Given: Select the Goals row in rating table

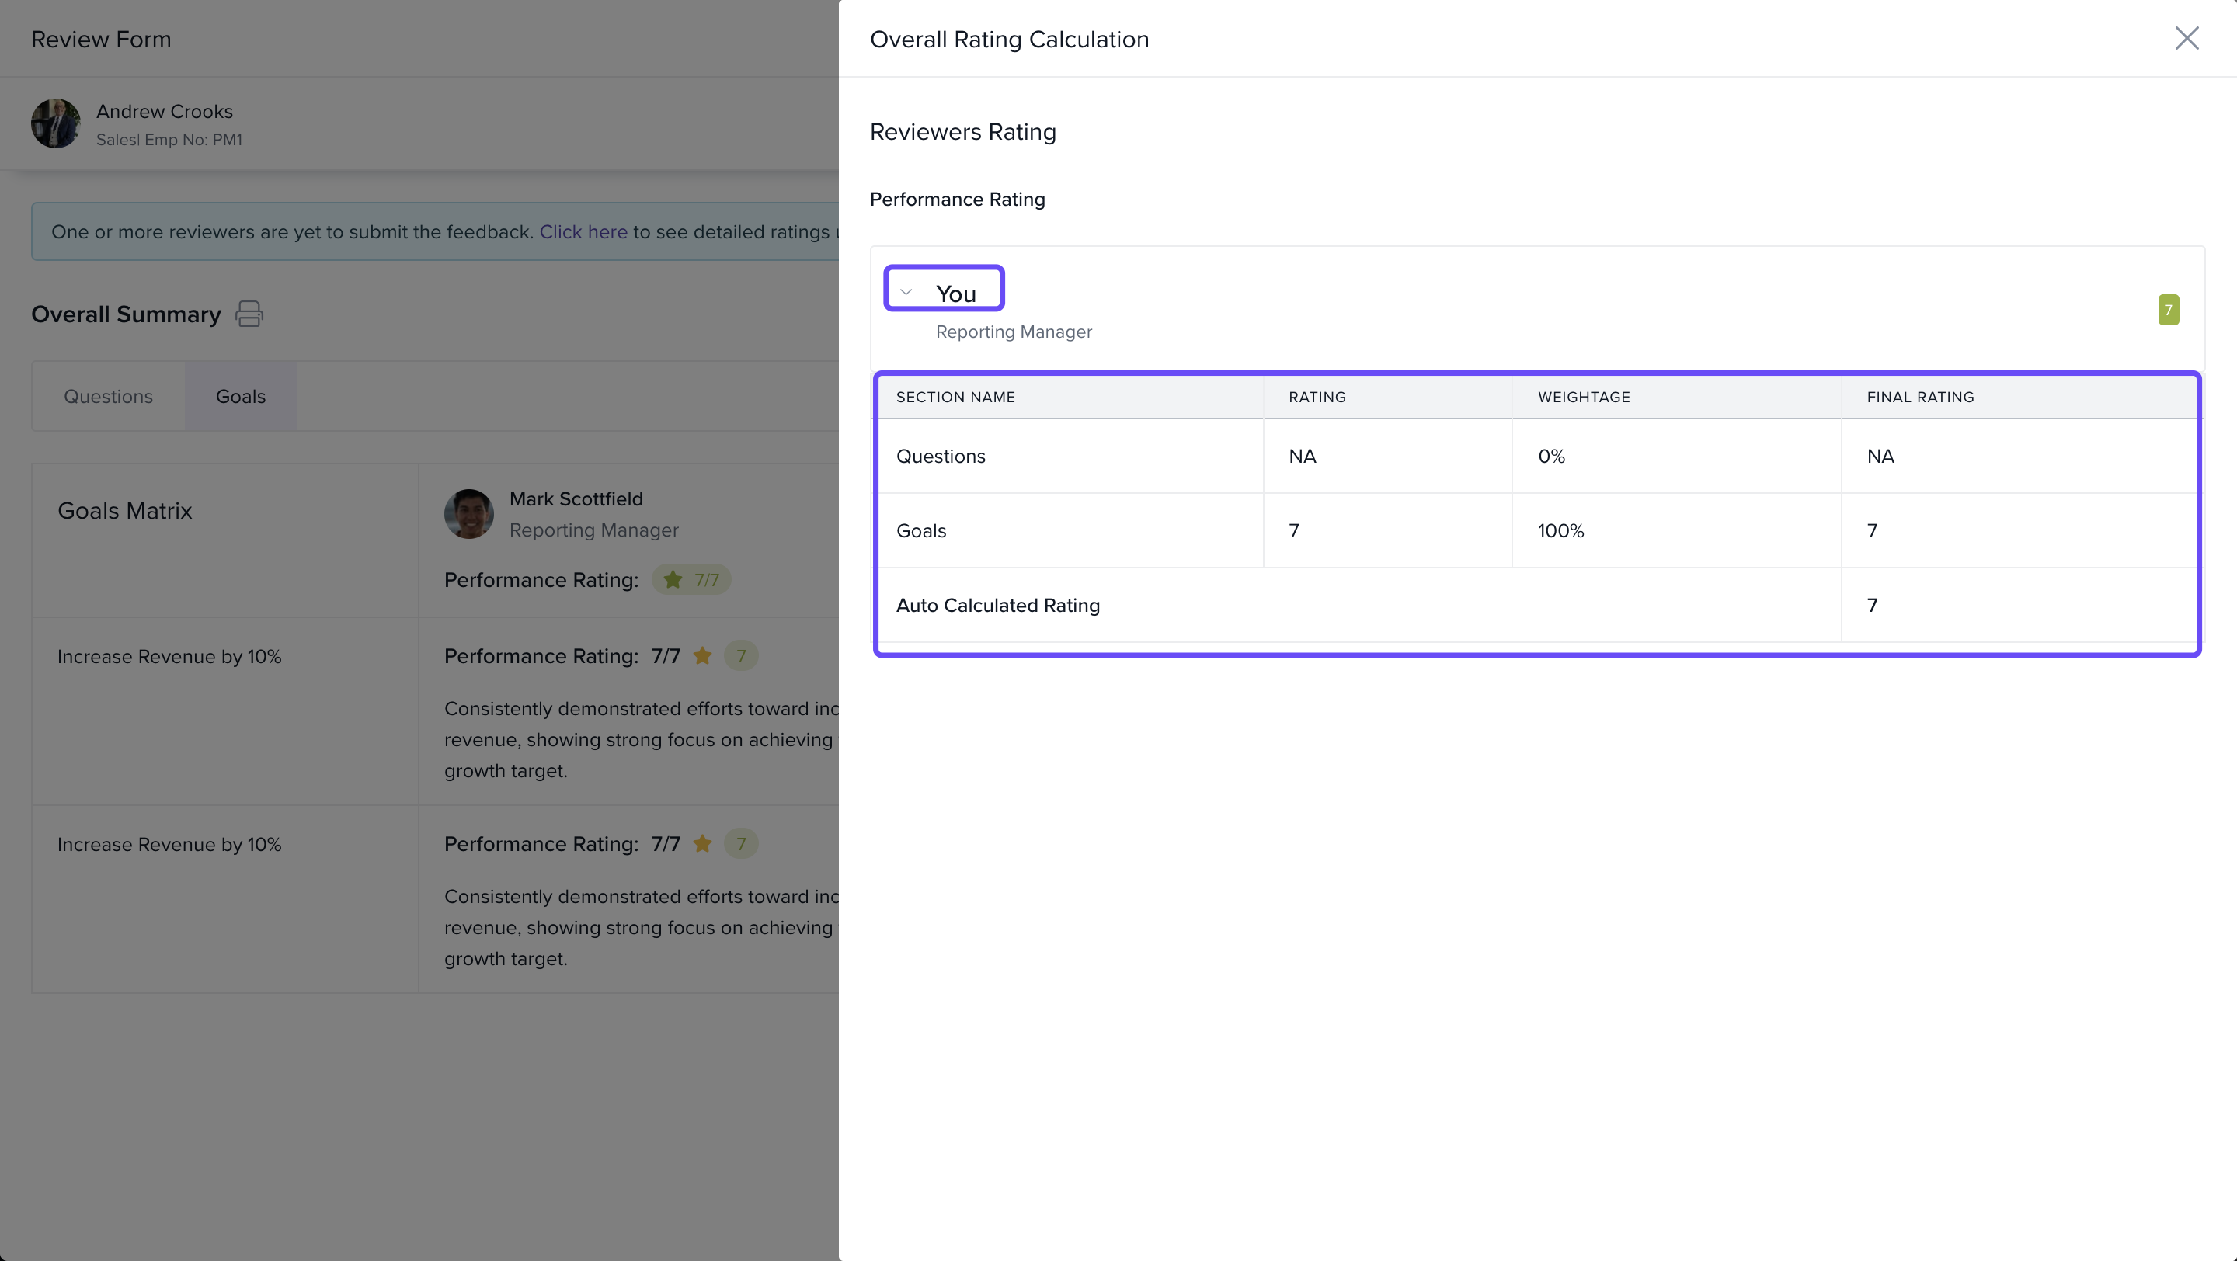Looking at the screenshot, I should pos(921,531).
